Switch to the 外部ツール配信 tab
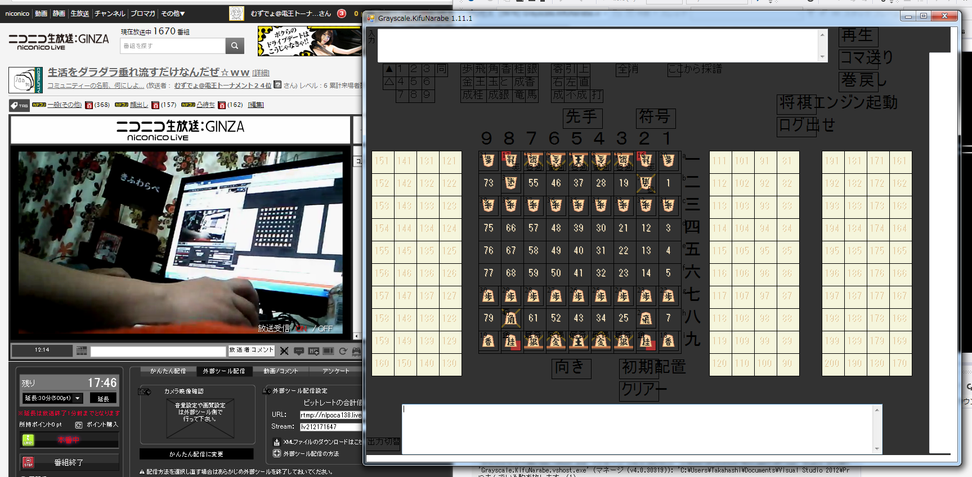Image resolution: width=972 pixels, height=477 pixels. 224,371
